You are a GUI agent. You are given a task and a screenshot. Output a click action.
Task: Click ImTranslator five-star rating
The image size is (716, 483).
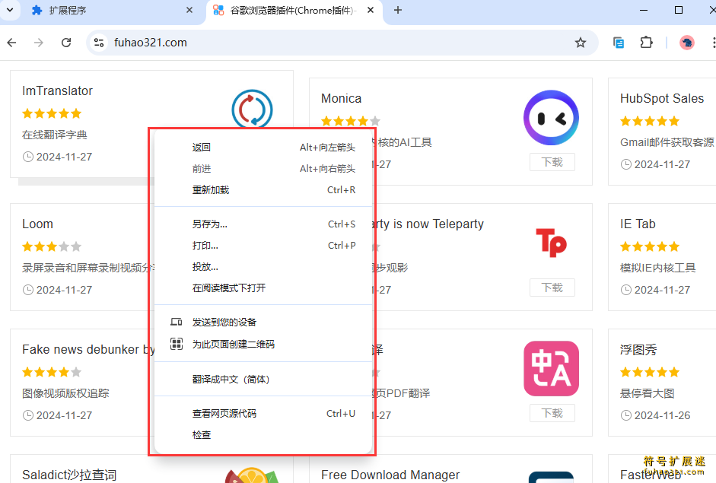coord(52,113)
